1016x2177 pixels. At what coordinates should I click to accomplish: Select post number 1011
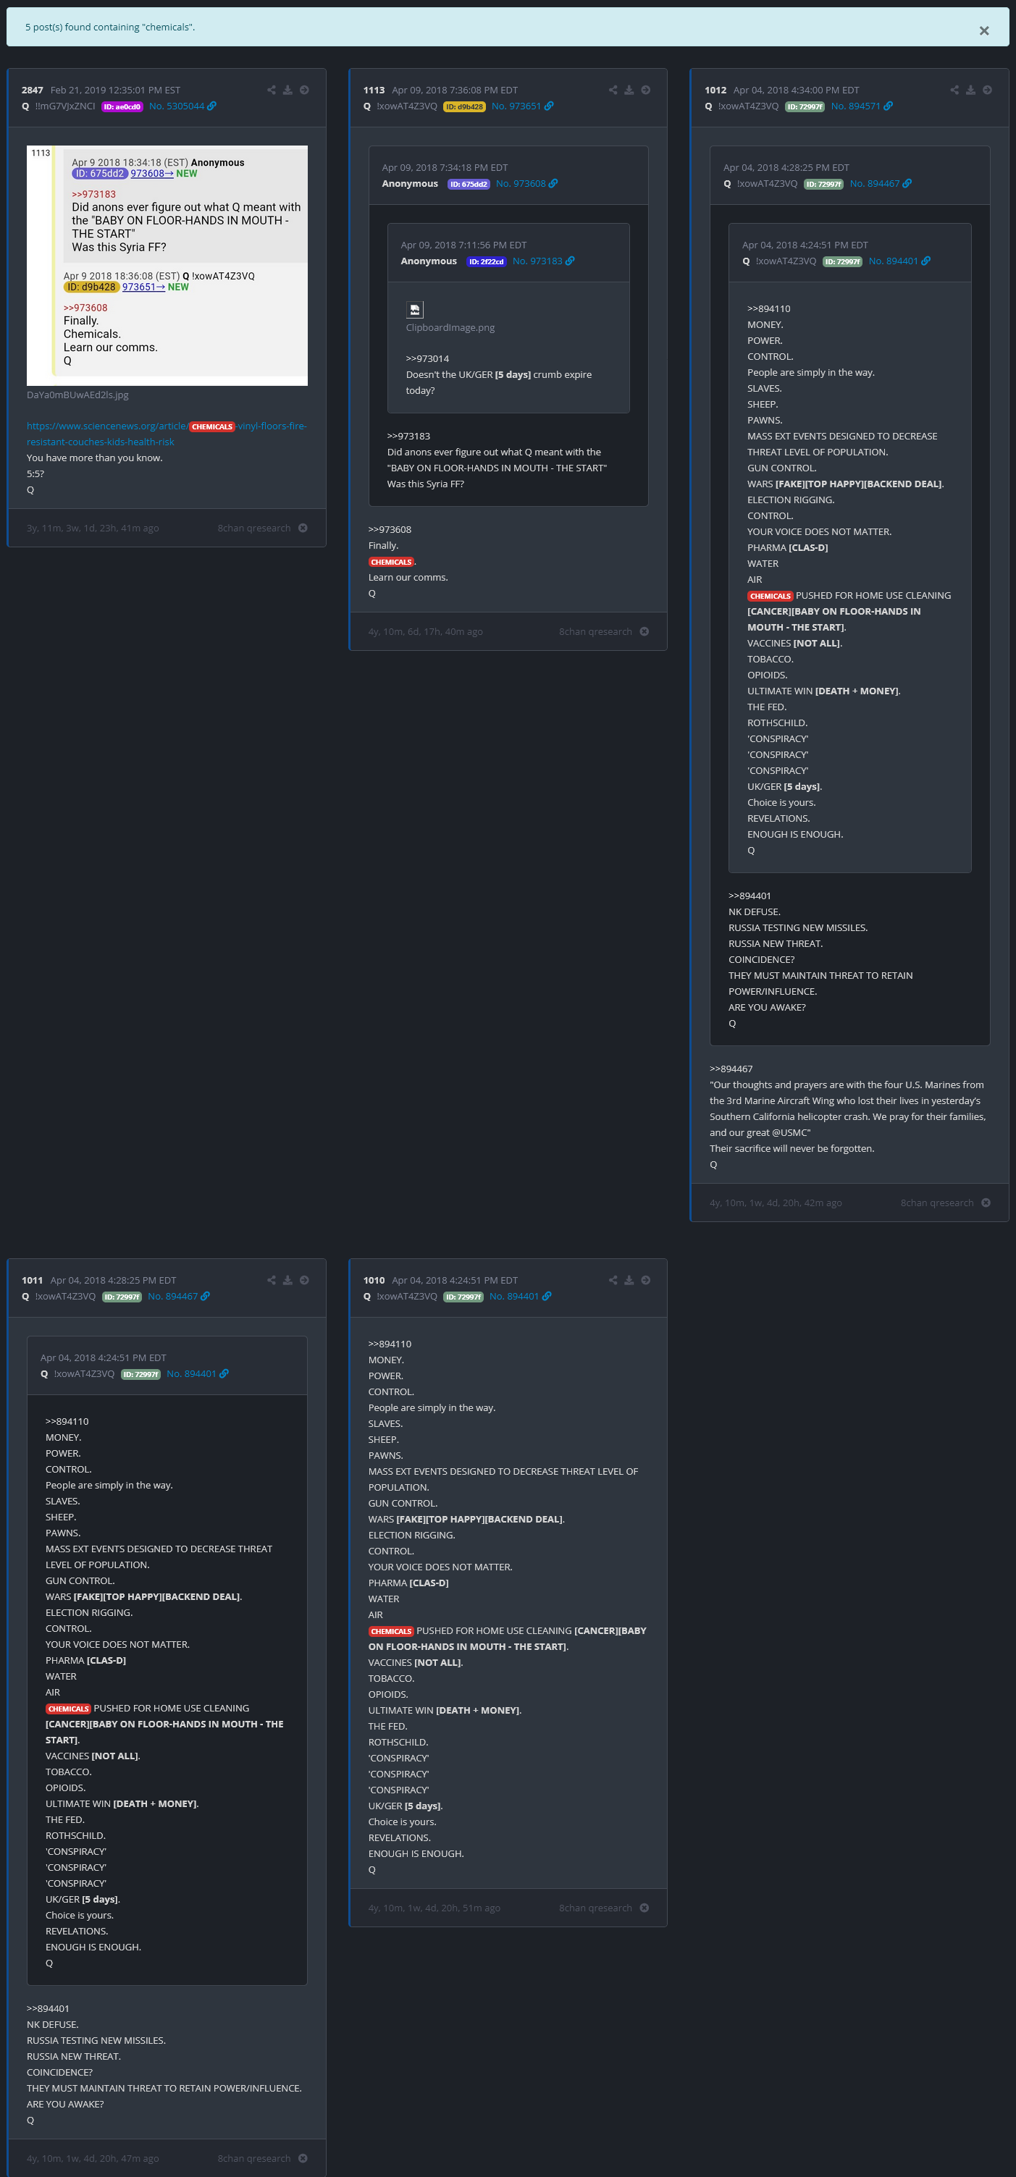pyautogui.click(x=32, y=1279)
